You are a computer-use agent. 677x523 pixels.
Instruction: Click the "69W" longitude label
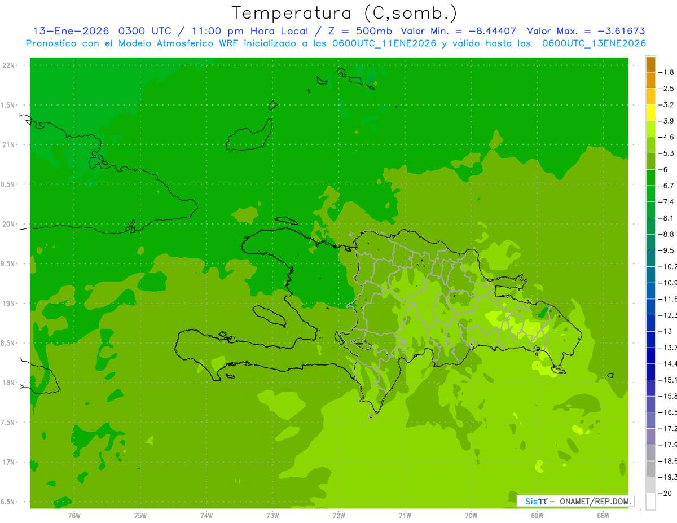537,516
